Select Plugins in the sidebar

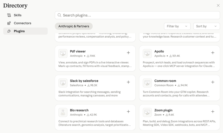click(x=19, y=31)
